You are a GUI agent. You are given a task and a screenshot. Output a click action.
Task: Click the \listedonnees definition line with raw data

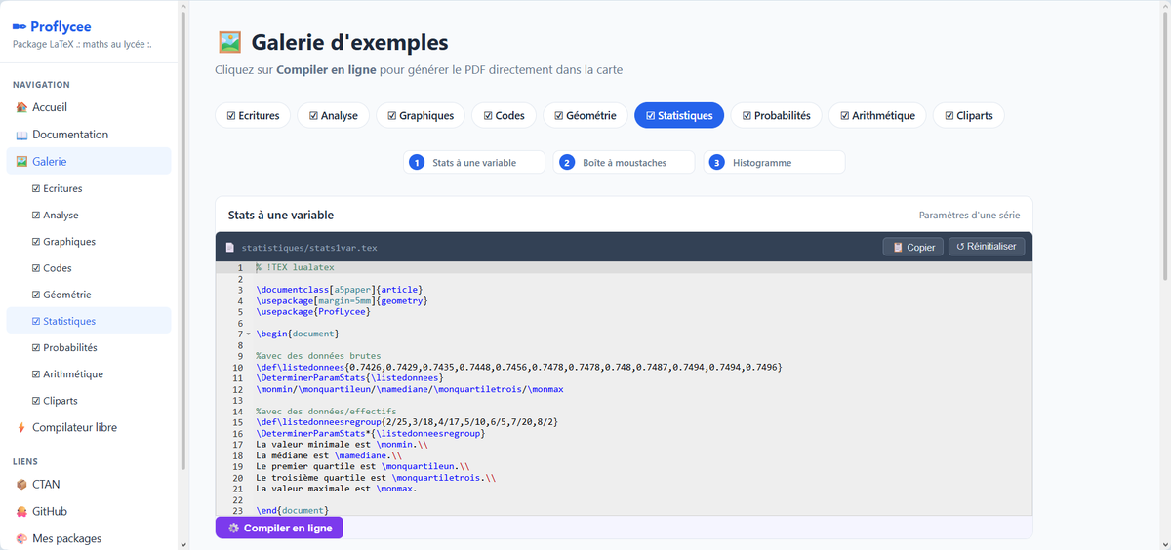click(x=519, y=367)
